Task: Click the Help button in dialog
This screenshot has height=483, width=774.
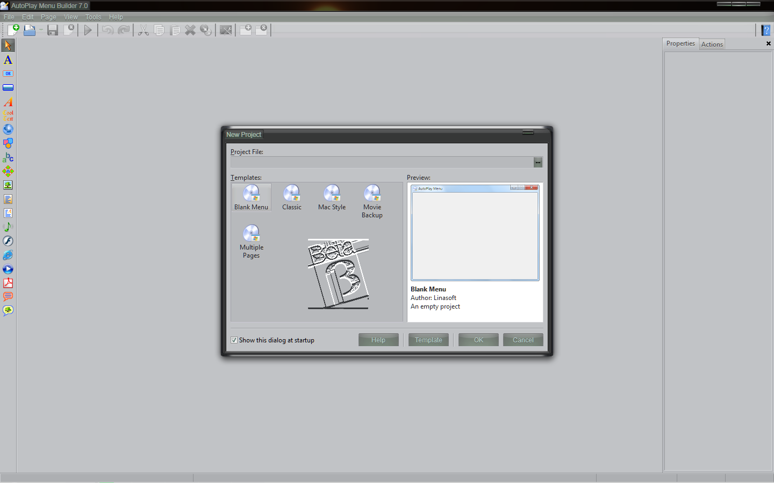Action: point(378,340)
